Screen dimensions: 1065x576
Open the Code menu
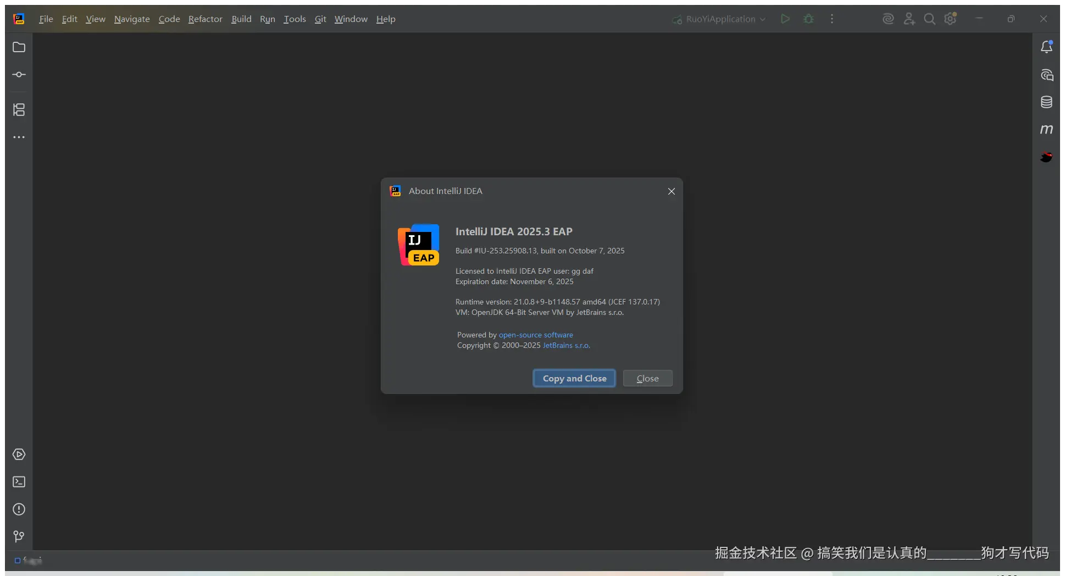169,19
